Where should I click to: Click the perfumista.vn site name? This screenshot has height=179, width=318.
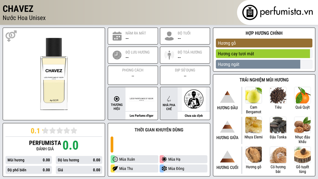(286, 12)
